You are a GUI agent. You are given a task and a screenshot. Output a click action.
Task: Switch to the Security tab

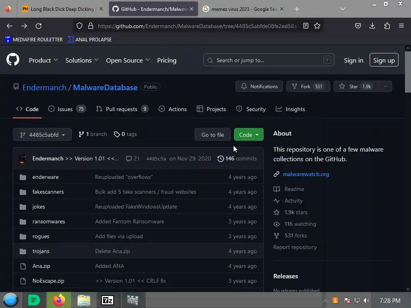[251, 109]
